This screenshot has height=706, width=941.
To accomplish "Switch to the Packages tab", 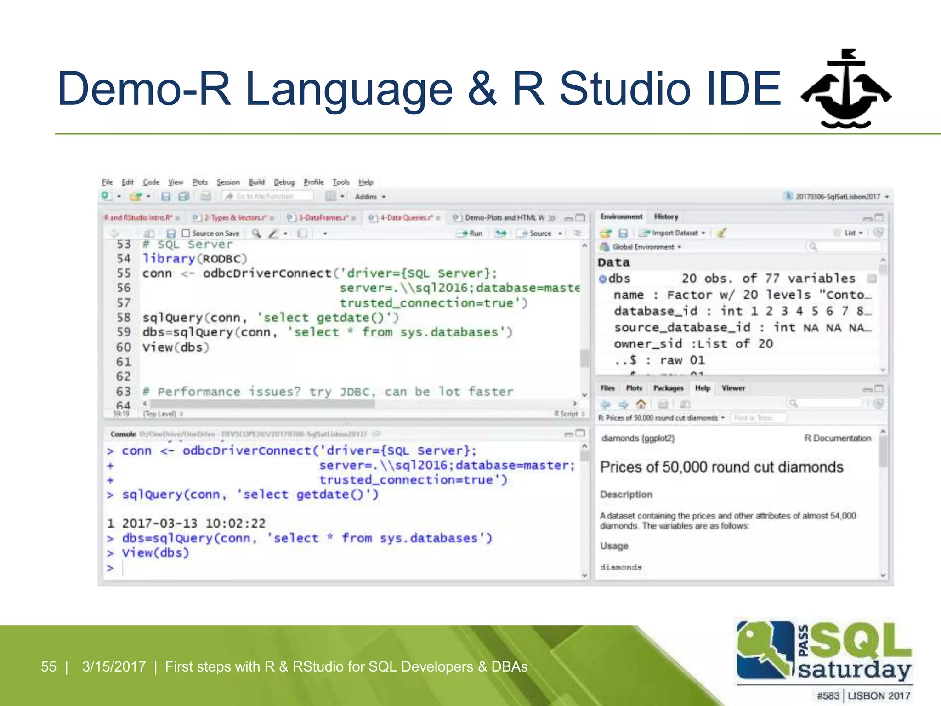I will click(x=668, y=388).
